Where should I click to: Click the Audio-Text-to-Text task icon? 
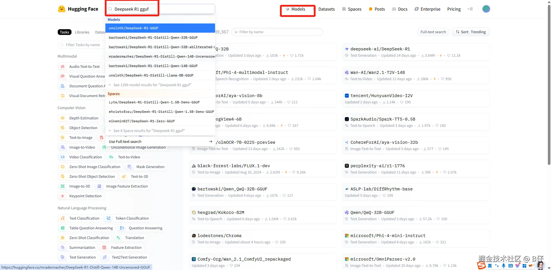63,66
